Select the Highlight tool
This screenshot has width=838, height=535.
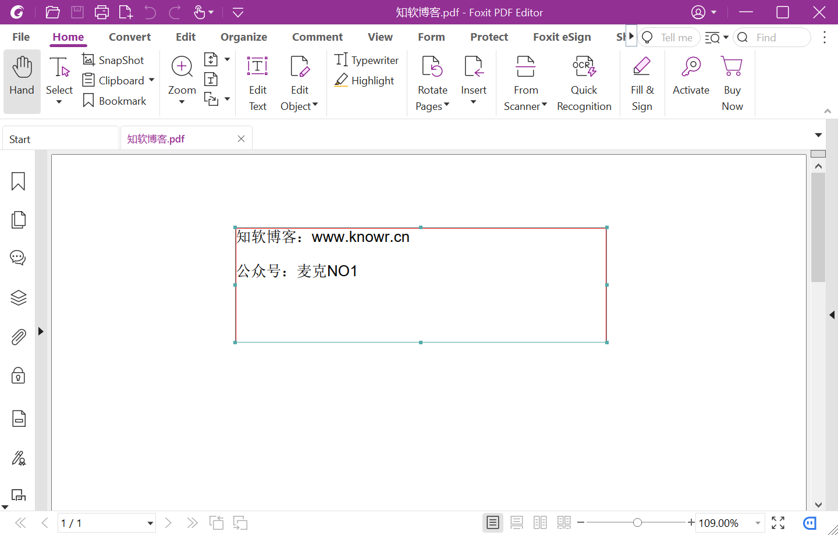tap(364, 80)
